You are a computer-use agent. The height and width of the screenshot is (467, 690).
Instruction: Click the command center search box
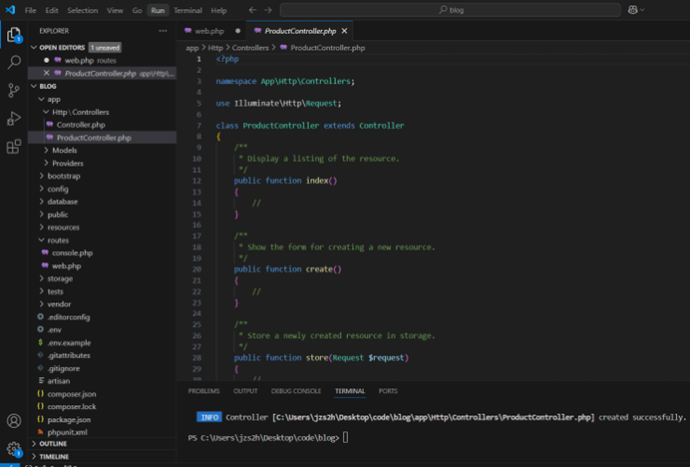(451, 10)
